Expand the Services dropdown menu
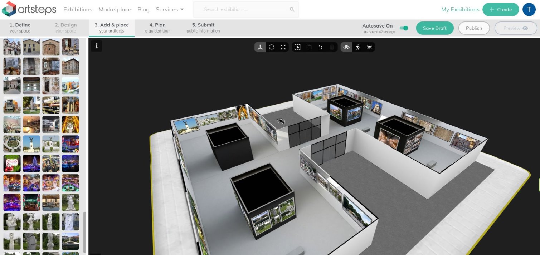The width and height of the screenshot is (540, 255). point(170,10)
